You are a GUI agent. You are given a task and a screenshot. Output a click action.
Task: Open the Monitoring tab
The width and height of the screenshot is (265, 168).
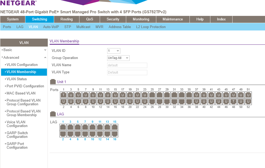141,19
